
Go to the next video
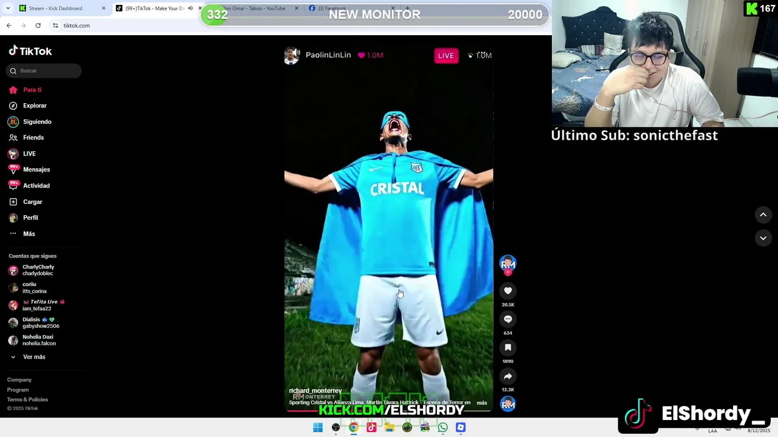click(x=763, y=239)
